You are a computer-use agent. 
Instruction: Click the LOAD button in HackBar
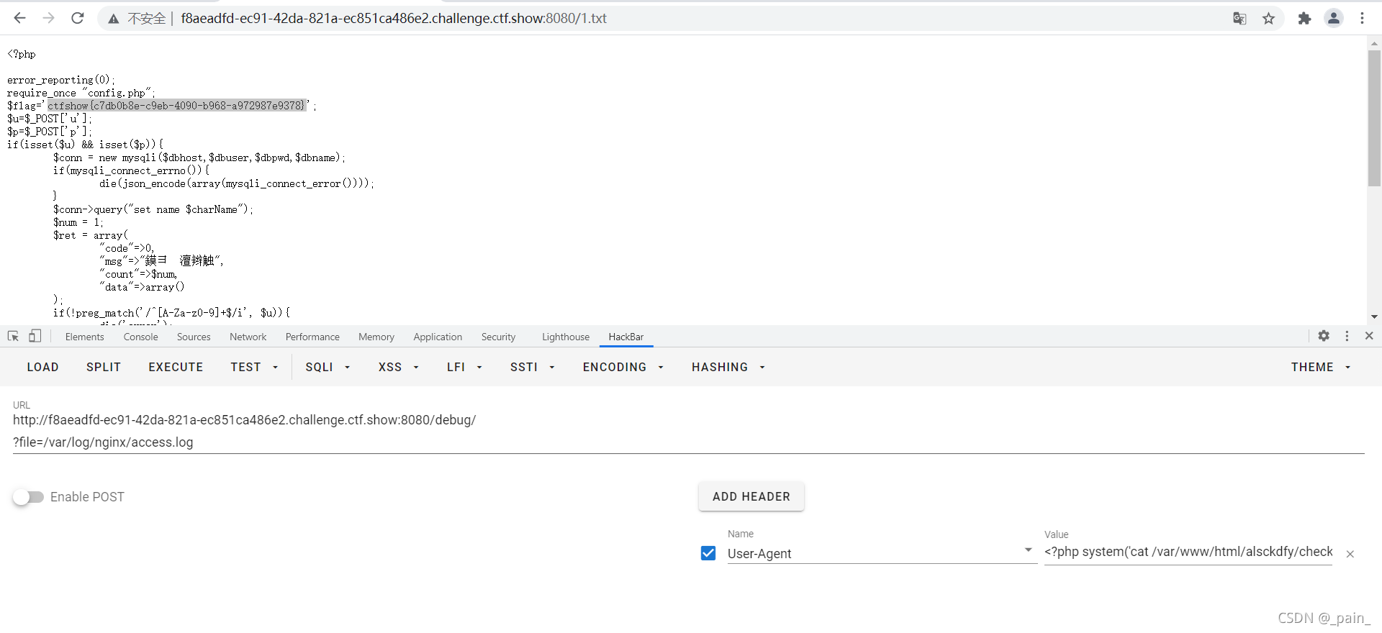click(43, 367)
